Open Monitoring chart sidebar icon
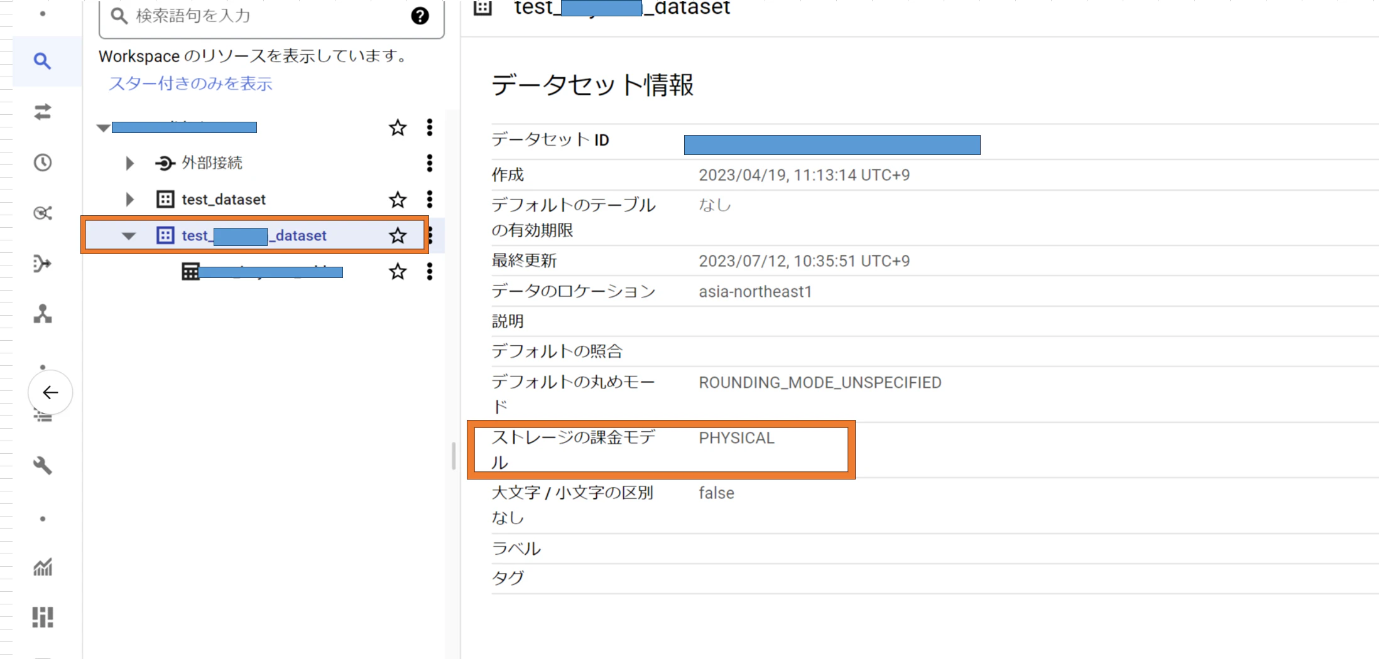 tap(42, 567)
